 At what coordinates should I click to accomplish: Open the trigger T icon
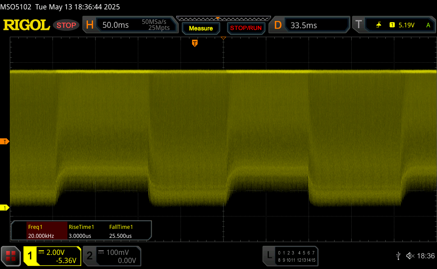tap(358, 25)
